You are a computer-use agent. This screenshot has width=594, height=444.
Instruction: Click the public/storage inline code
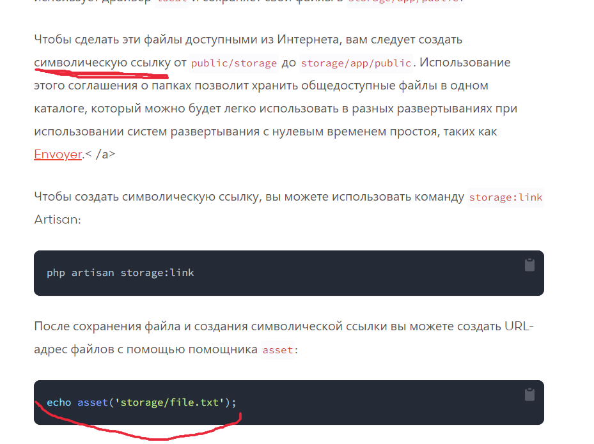point(234,63)
